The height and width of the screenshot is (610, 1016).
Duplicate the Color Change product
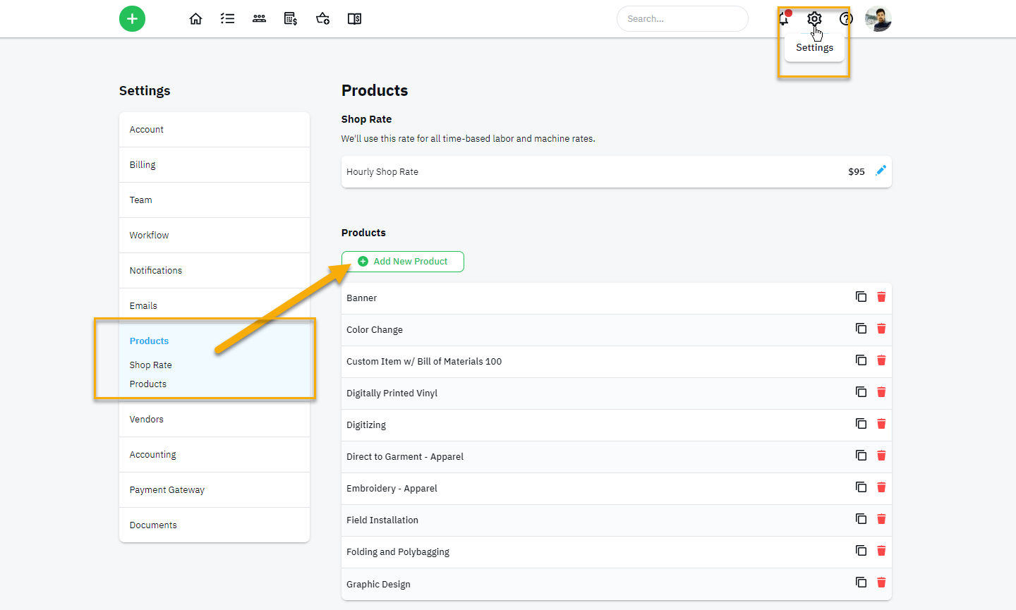coord(861,329)
